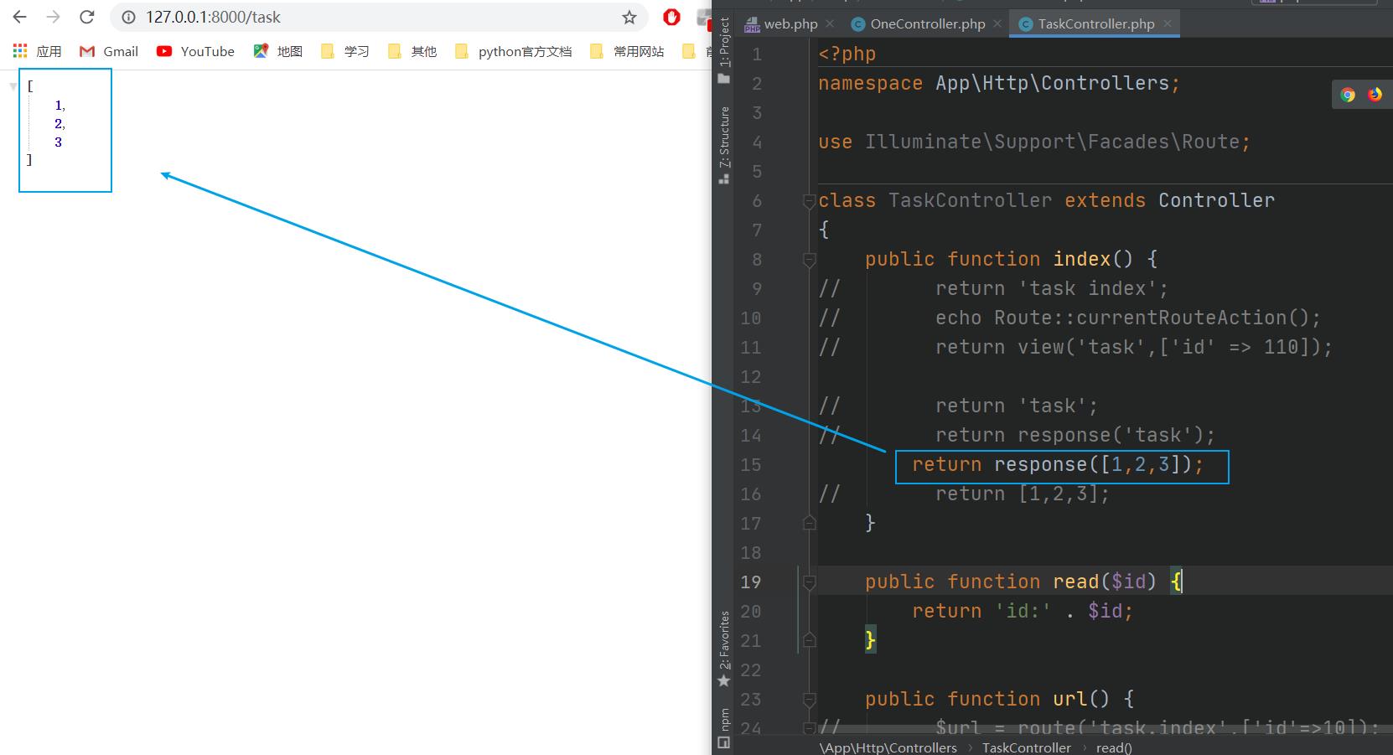
Task: Collapse the TaskController class fold marker
Action: (809, 201)
